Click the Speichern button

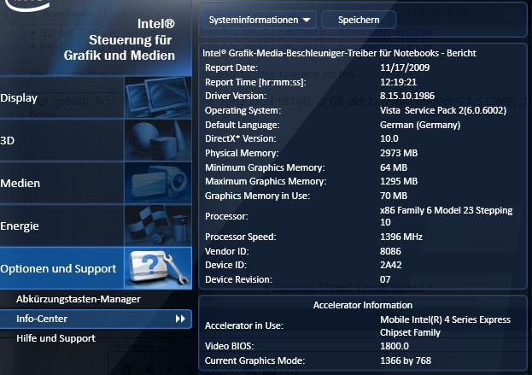[x=359, y=20]
